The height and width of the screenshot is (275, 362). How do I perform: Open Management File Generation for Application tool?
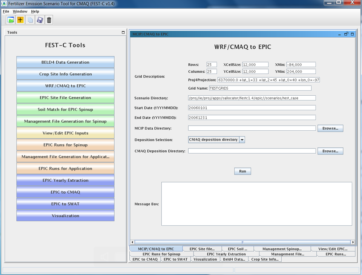(x=65, y=156)
